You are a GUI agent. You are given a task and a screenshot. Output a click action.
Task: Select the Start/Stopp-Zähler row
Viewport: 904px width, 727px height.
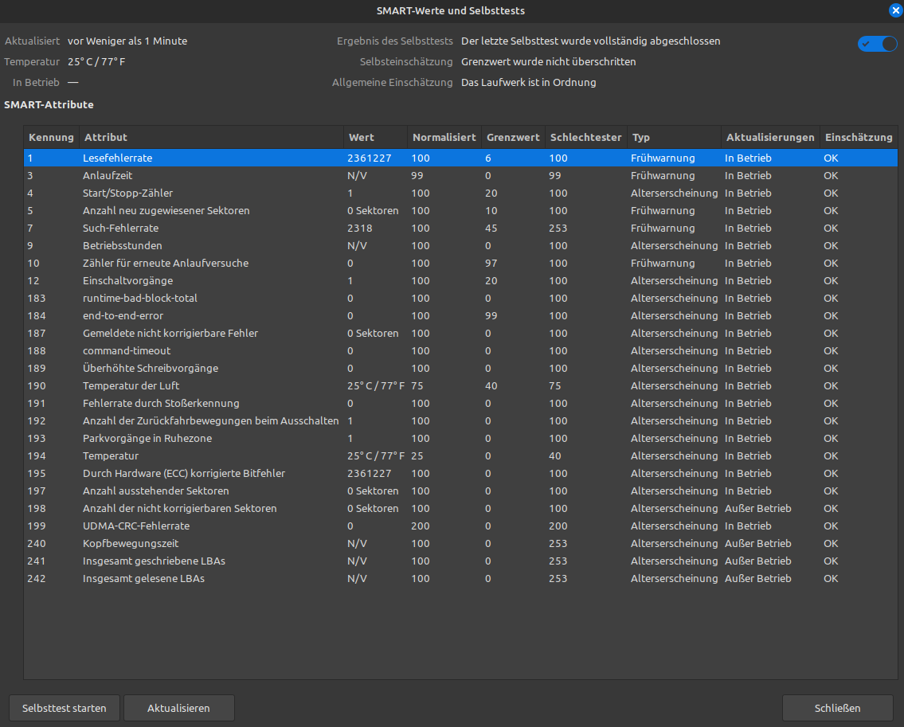pyautogui.click(x=460, y=193)
